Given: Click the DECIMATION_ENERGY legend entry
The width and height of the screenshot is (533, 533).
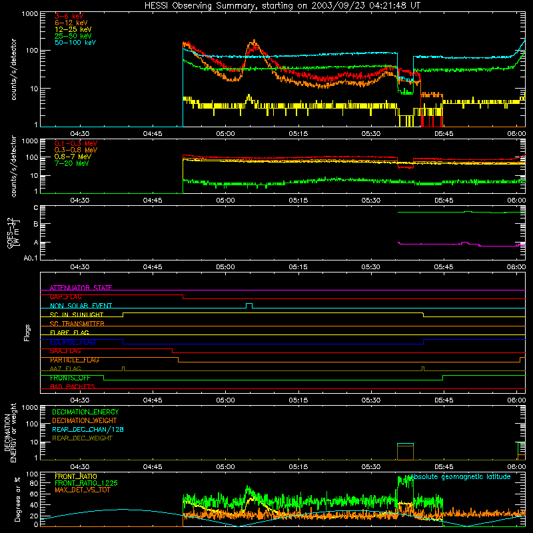Looking at the screenshot, I should [85, 412].
